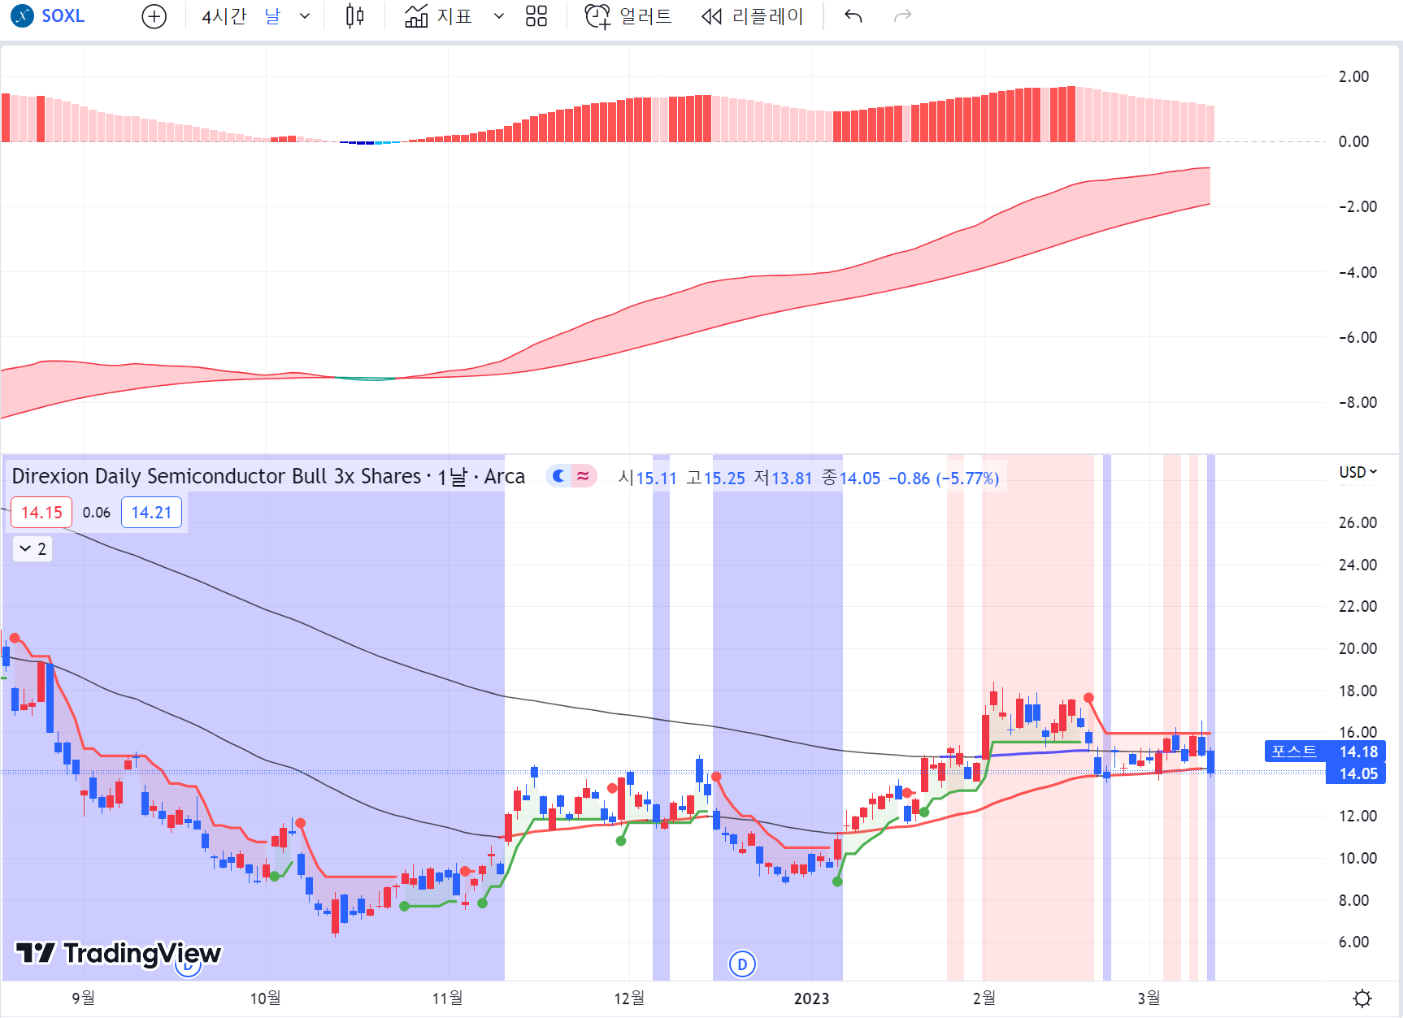
Task: Open the 지표 indicators menu
Action: pos(439,16)
